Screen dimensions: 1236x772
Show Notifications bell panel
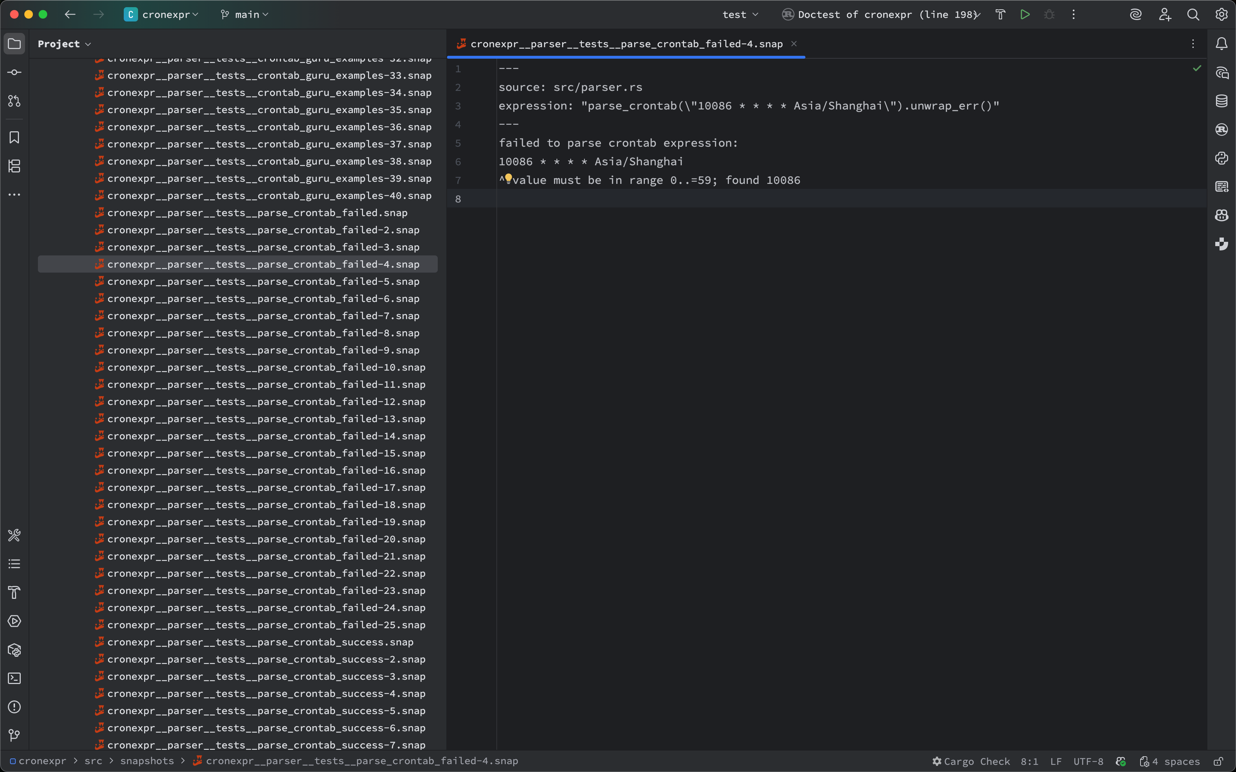[1221, 44]
